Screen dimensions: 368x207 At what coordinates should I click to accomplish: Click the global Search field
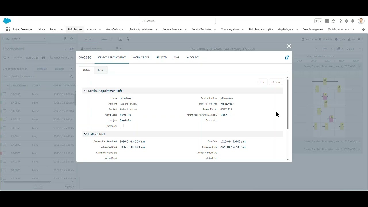(177, 21)
